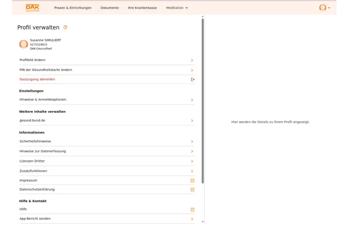Open the Hilfe entry
The image size is (361, 225).
point(107,209)
